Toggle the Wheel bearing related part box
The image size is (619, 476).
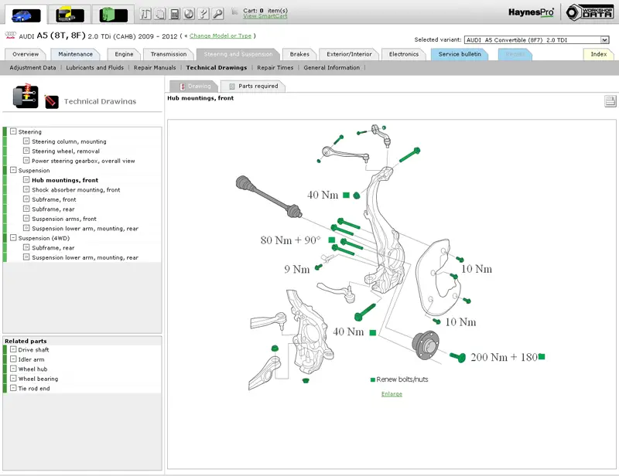tap(13, 379)
